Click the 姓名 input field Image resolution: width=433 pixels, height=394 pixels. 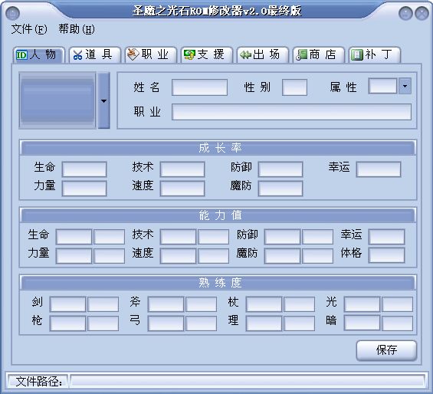(x=200, y=87)
